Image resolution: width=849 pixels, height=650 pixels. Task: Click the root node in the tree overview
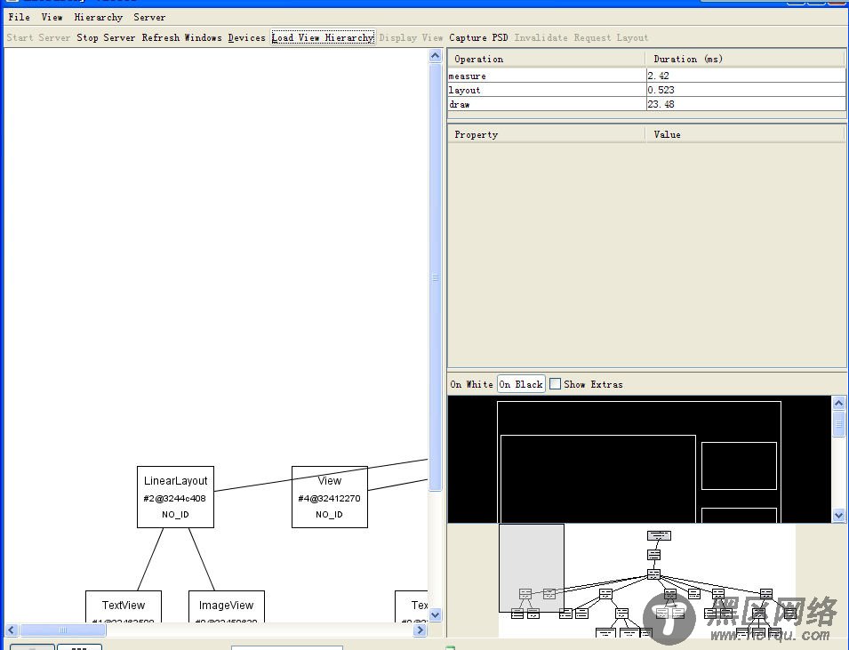(x=659, y=535)
